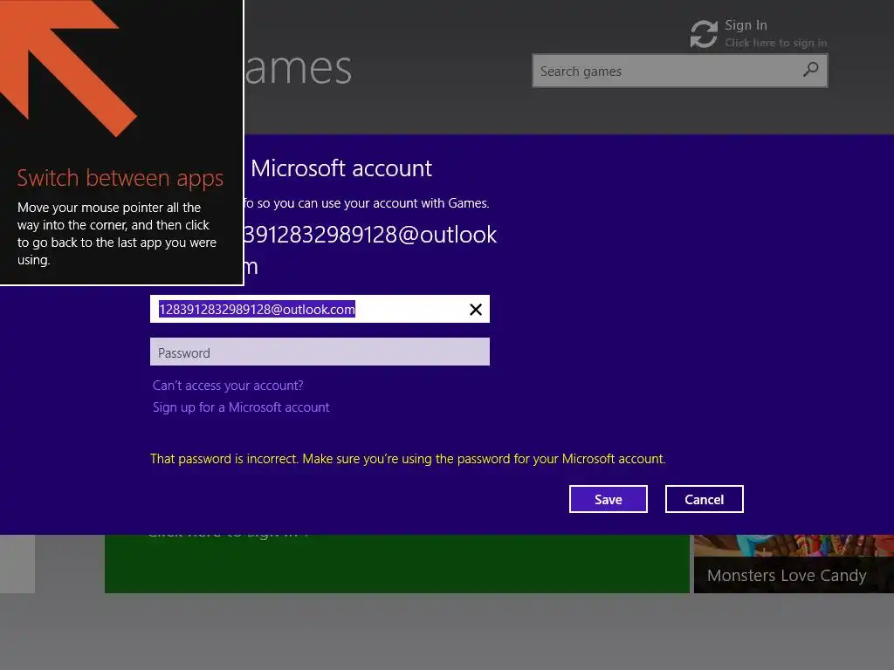Click the green sign-in tile behind dialog
This screenshot has width=894, height=670.
pos(397,564)
